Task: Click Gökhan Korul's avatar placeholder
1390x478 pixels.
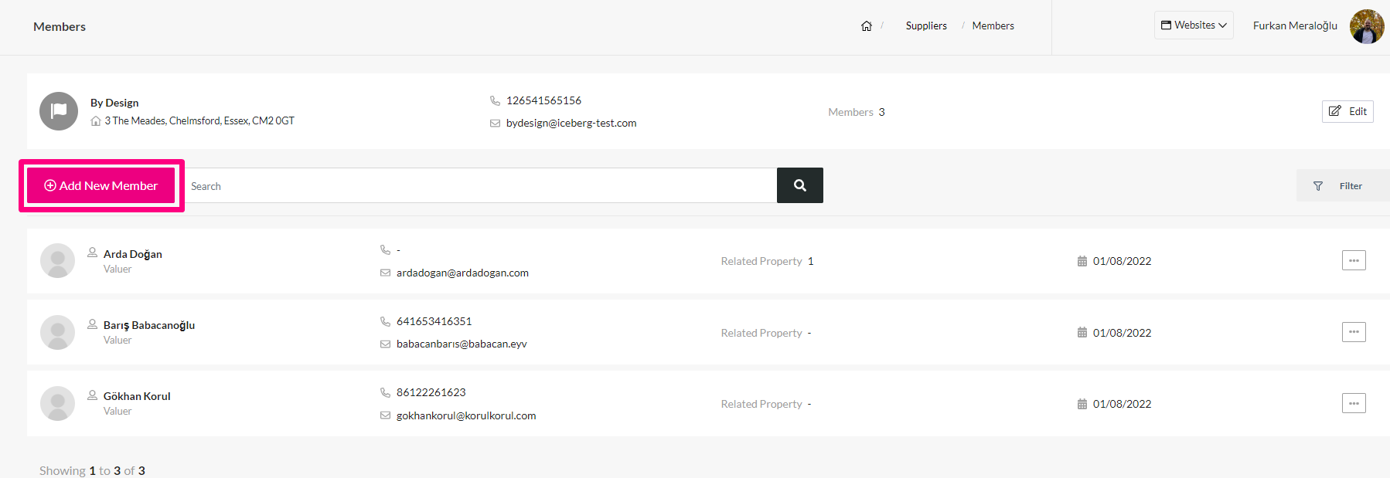Action: 57,403
